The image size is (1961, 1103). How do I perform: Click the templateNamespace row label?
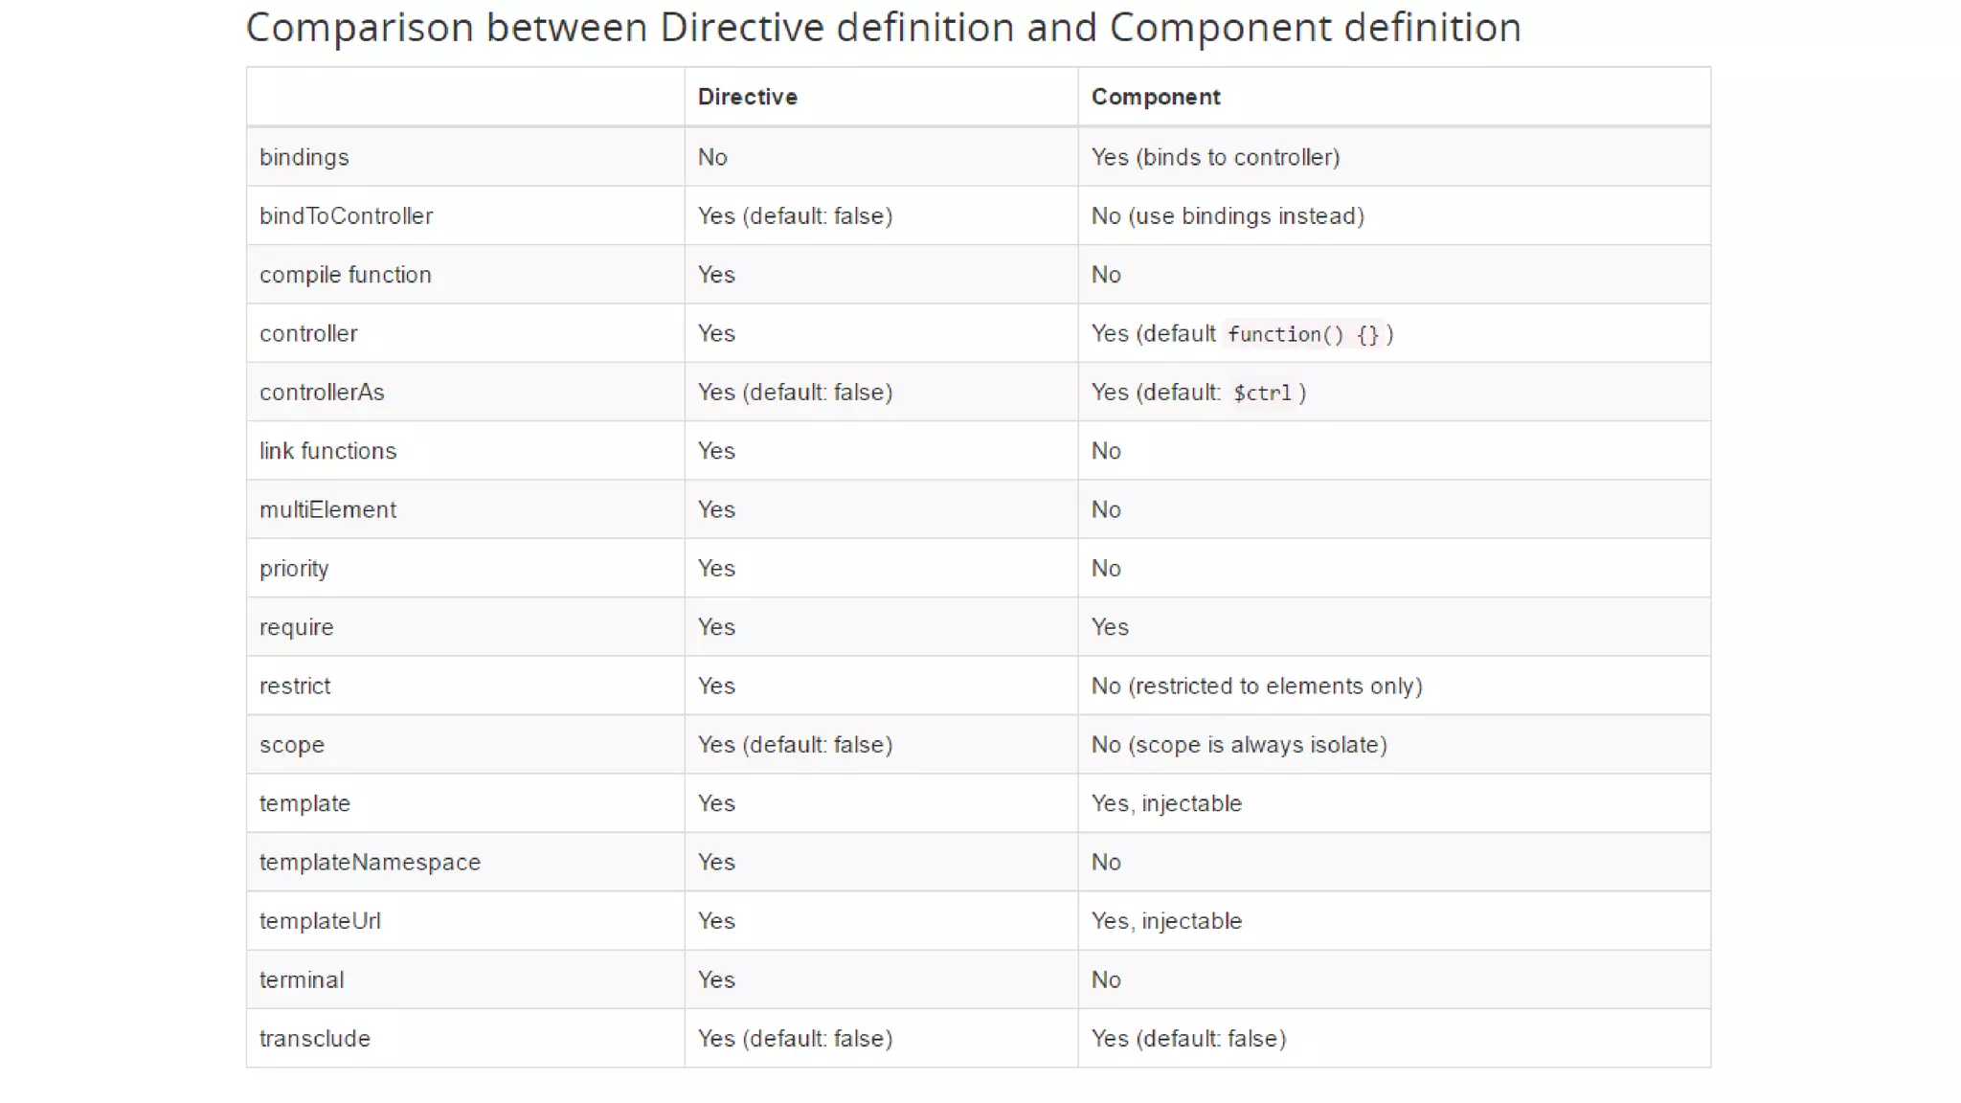point(370,863)
